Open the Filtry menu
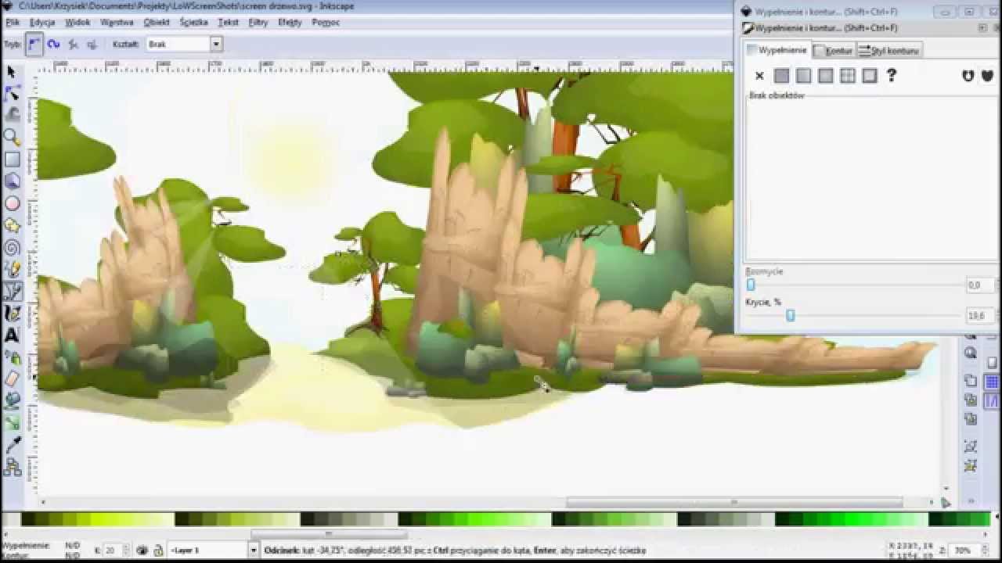Viewport: 1002px width, 563px height. [258, 23]
